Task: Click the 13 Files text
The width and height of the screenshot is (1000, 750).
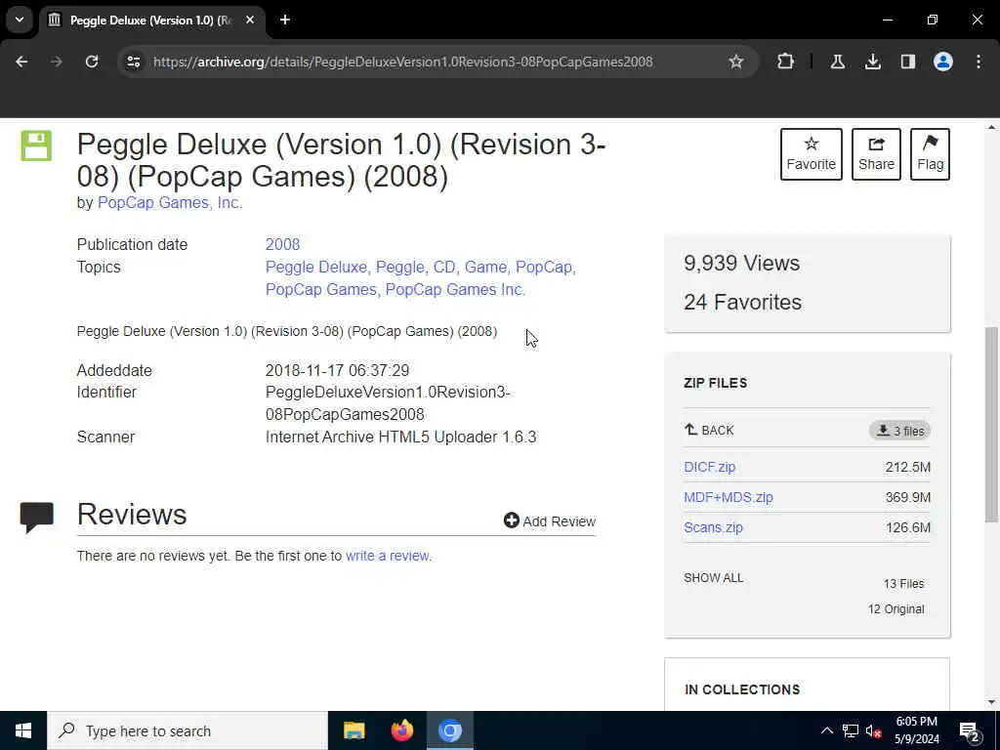Action: pyautogui.click(x=903, y=584)
